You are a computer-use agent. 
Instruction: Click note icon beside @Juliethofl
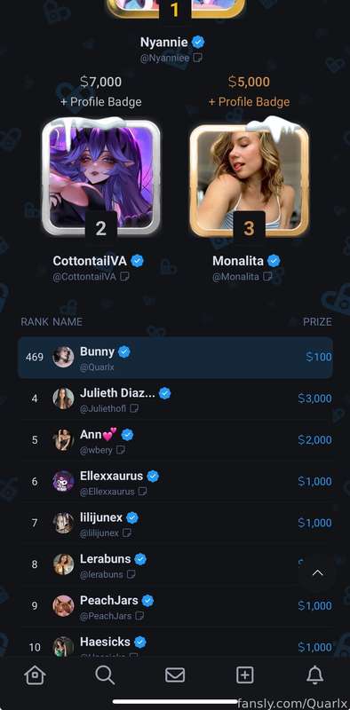coord(134,408)
